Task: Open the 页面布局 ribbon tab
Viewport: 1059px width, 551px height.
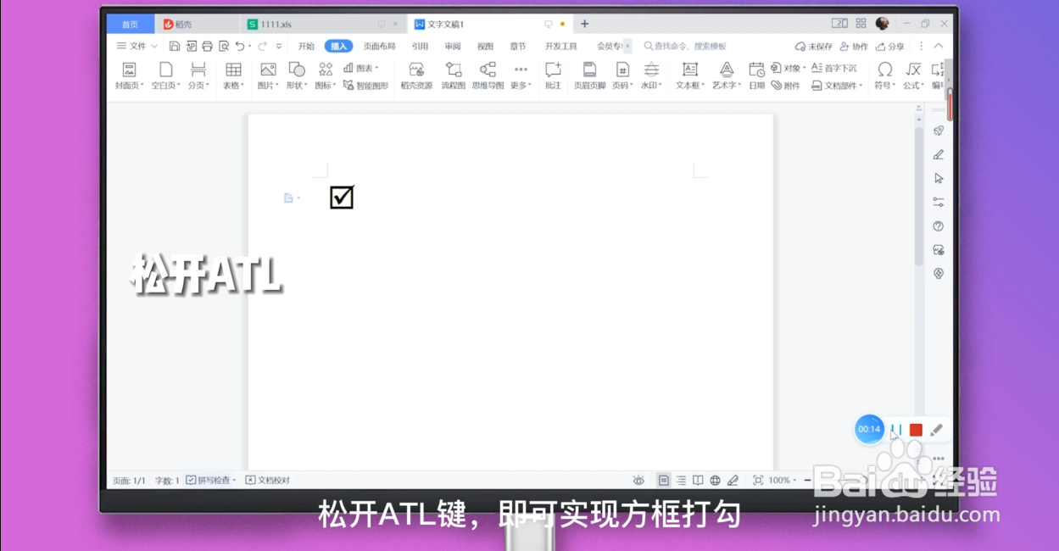Action: coord(378,46)
